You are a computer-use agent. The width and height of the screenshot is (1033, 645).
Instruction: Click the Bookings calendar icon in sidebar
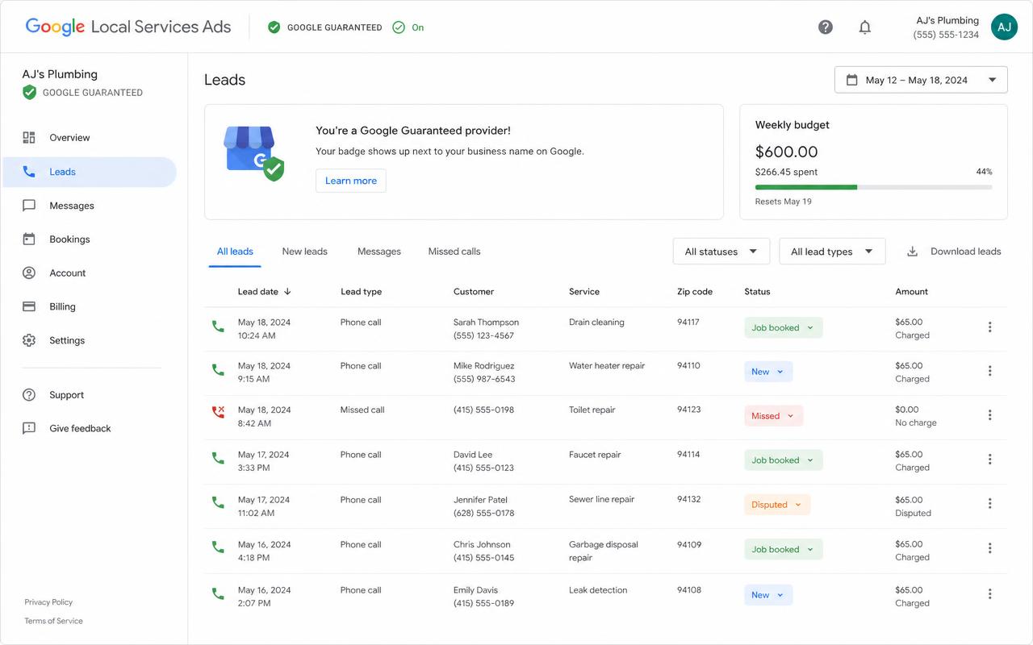pyautogui.click(x=29, y=239)
